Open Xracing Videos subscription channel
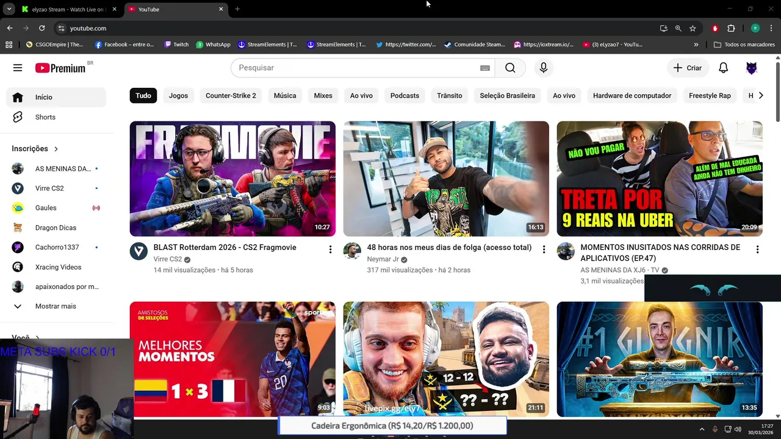The height and width of the screenshot is (439, 781). [56, 267]
